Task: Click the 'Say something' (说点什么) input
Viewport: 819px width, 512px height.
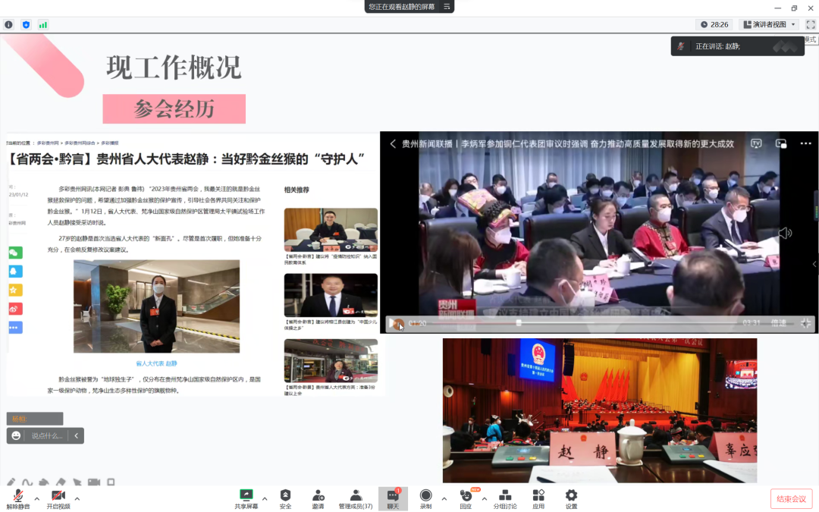Action: 46,436
